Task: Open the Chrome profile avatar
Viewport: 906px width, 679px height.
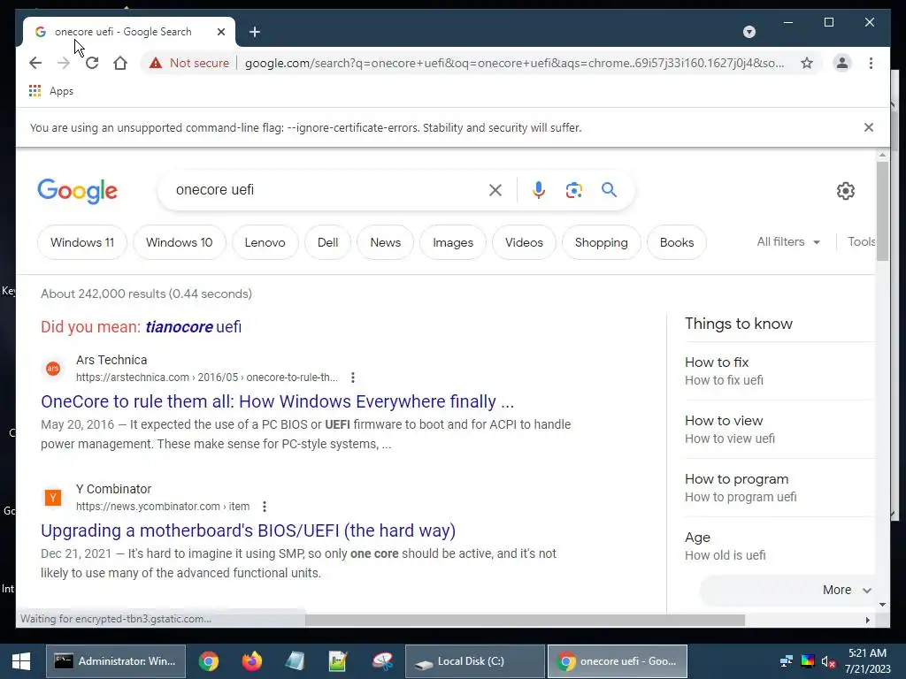Action: coord(842,63)
